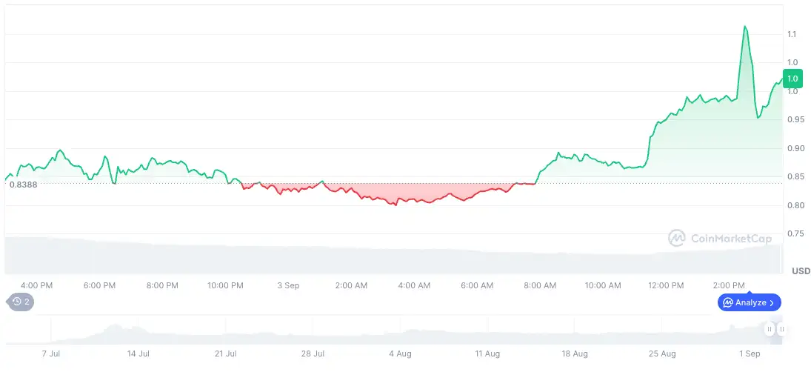Click the green current price tag
Screen dimensions: 811x375
[x=792, y=78]
